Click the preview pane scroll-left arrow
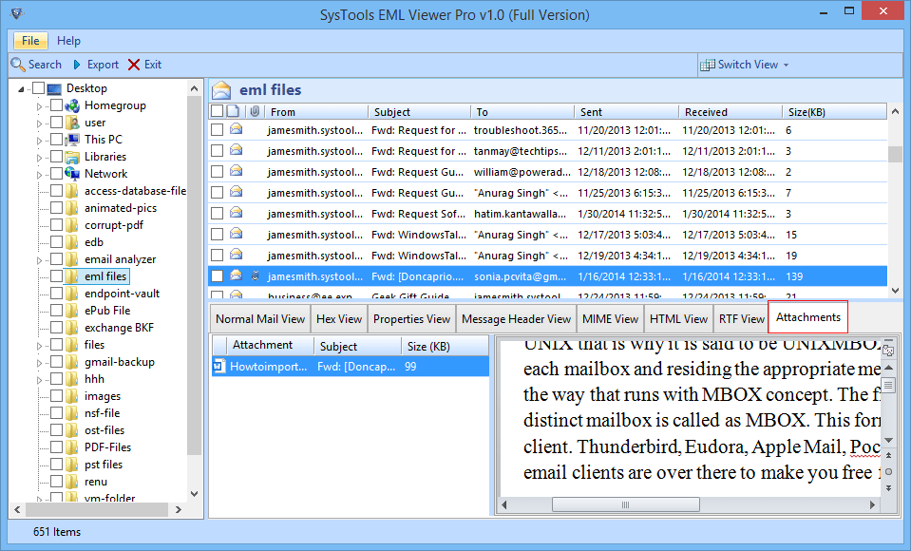 [x=504, y=504]
